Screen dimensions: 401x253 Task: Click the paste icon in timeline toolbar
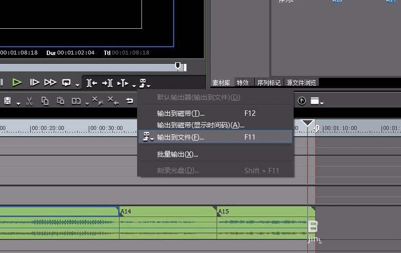pyautogui.click(x=60, y=101)
